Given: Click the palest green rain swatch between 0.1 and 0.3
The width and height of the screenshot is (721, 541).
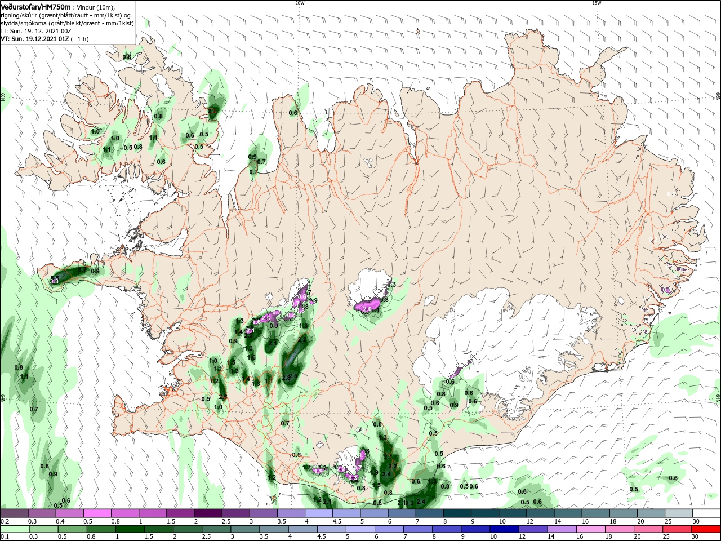Looking at the screenshot, I should tap(14, 529).
